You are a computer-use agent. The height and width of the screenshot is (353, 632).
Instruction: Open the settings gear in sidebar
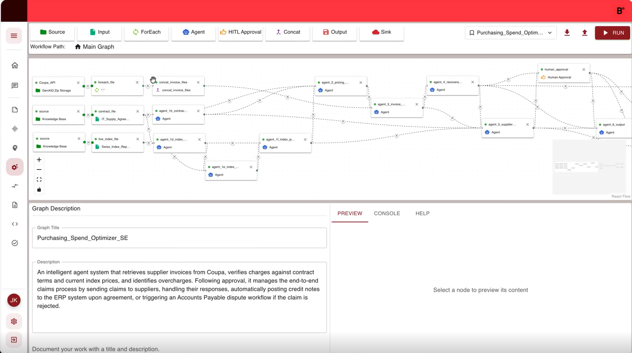click(x=14, y=322)
